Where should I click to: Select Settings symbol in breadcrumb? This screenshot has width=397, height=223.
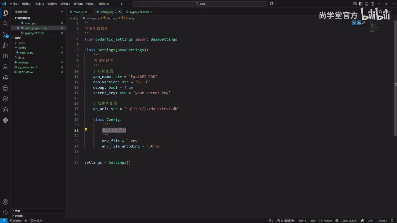(111, 18)
